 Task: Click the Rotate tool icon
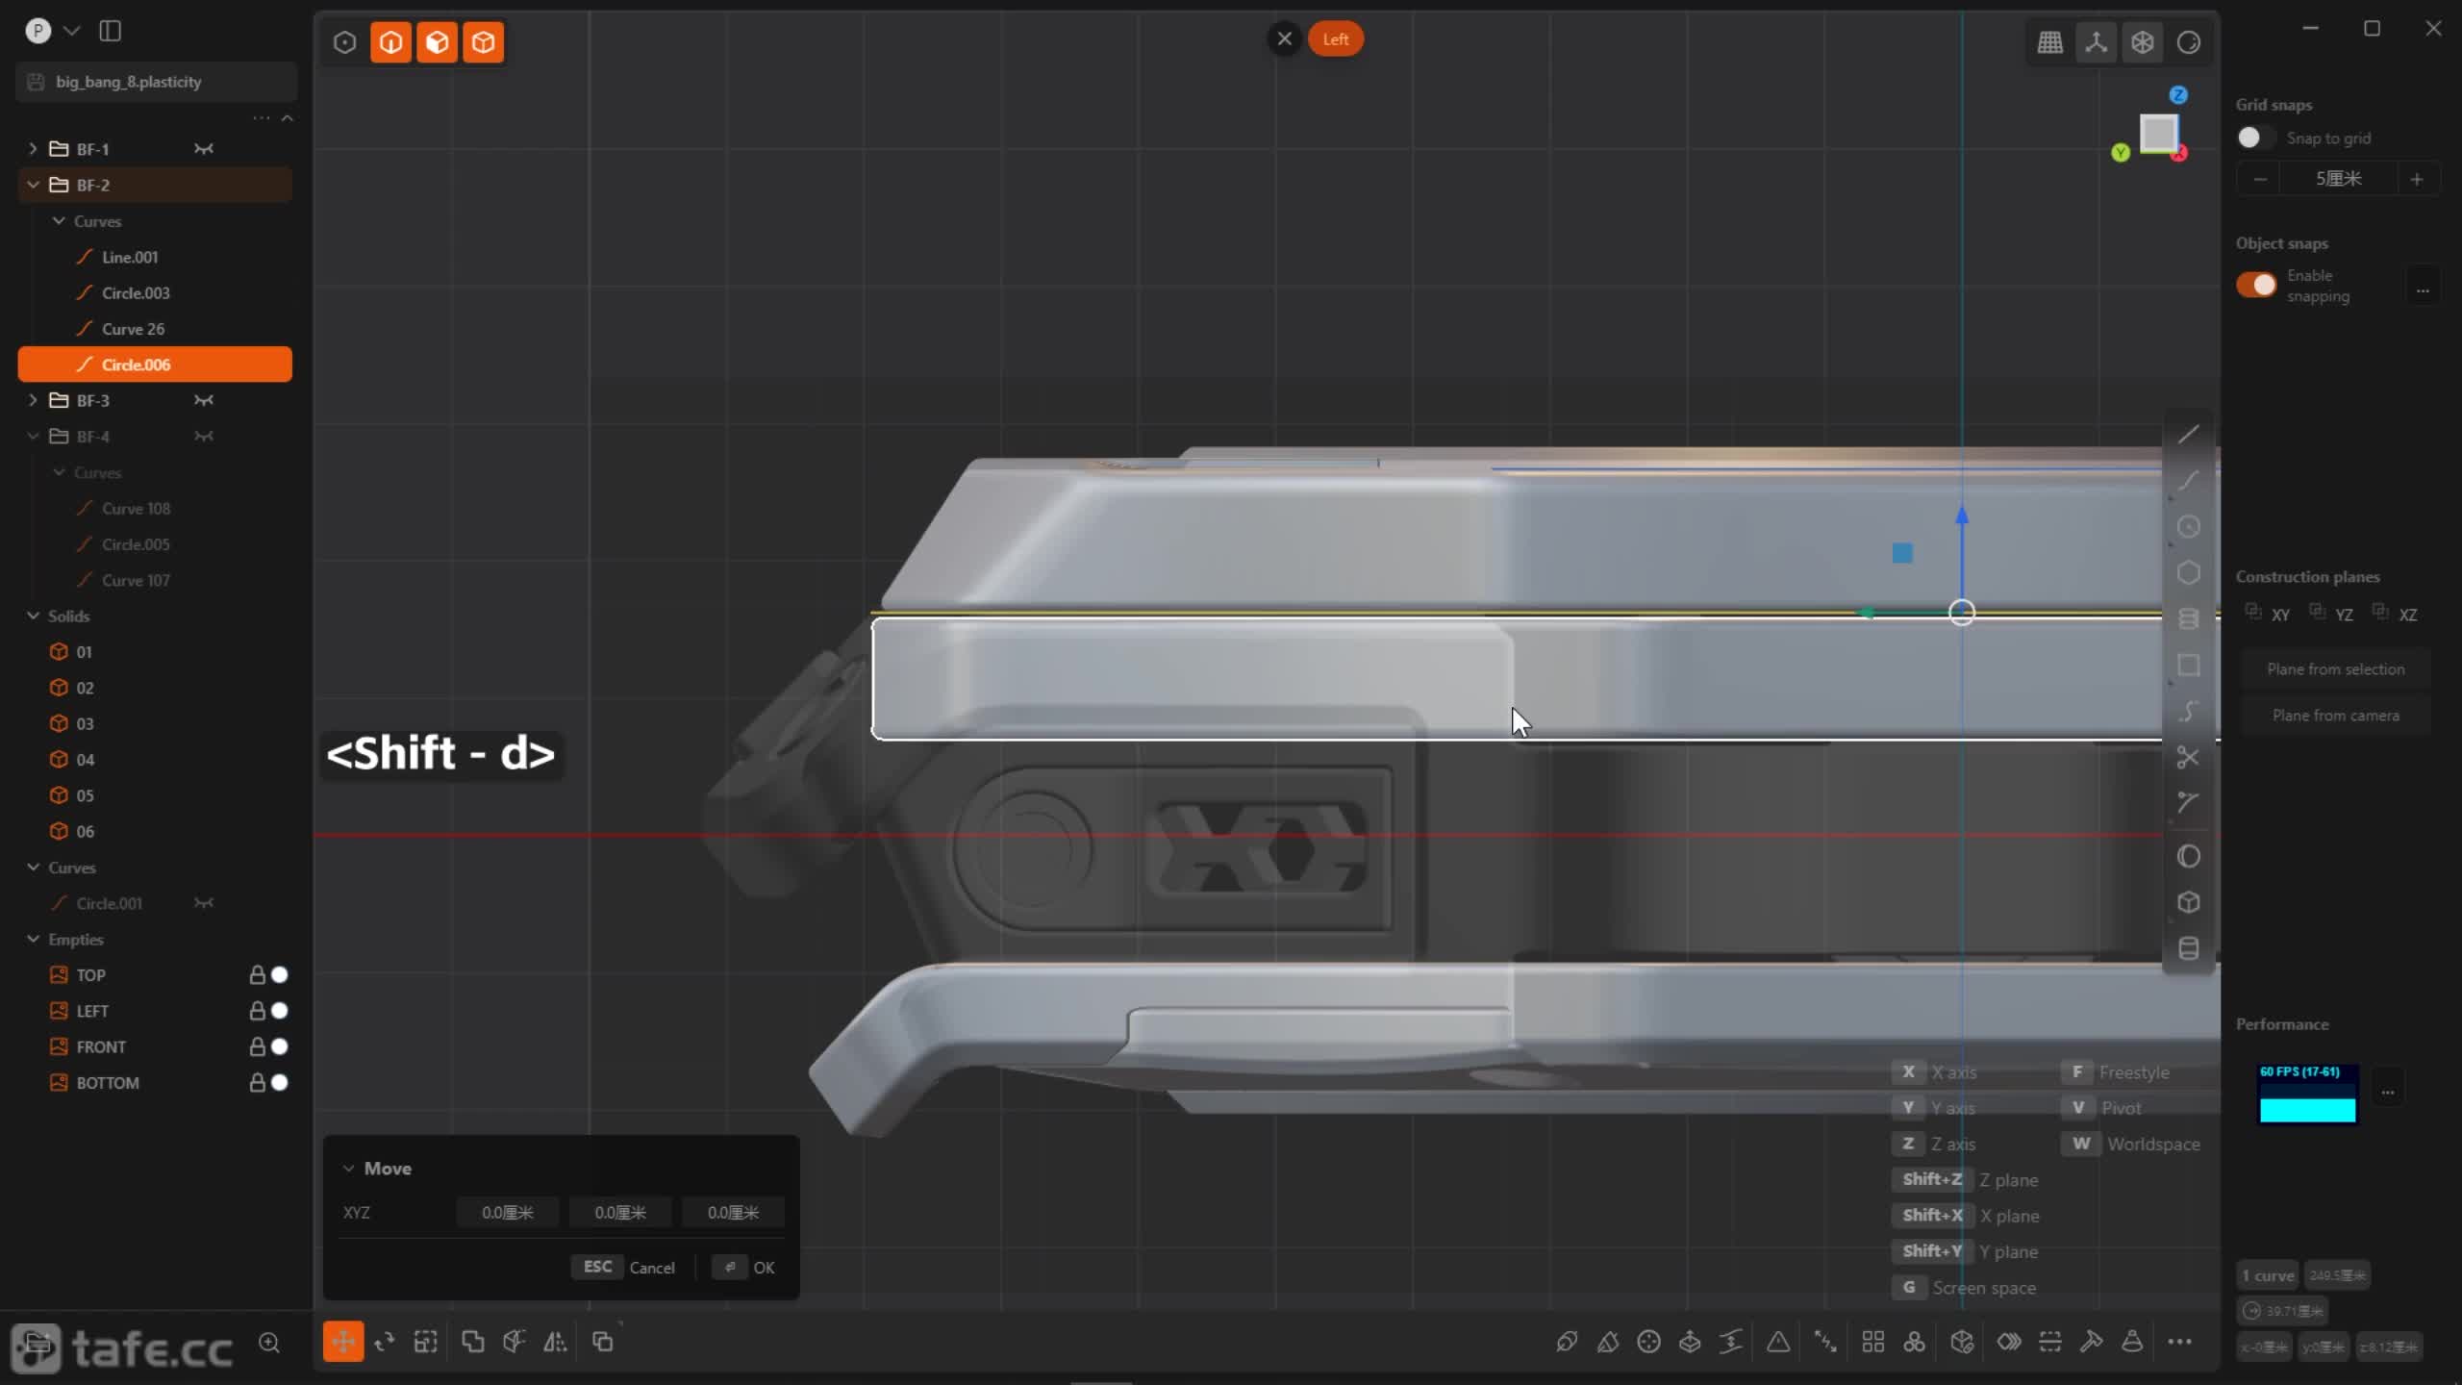pyautogui.click(x=385, y=1342)
